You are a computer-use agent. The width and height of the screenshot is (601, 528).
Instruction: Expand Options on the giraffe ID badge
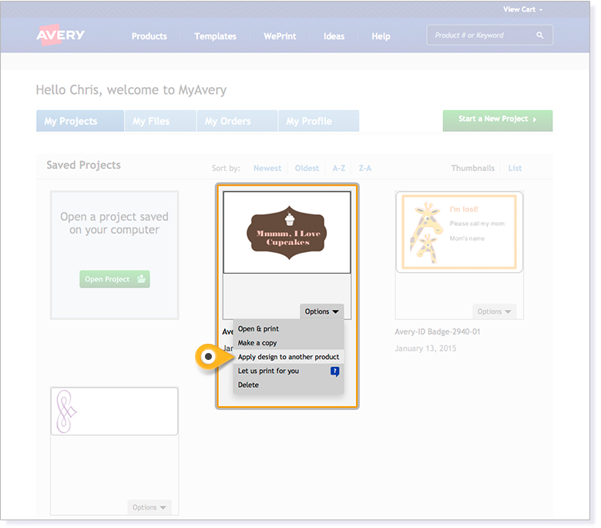pos(494,311)
